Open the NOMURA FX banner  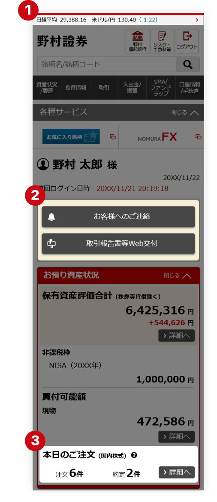click(x=157, y=137)
